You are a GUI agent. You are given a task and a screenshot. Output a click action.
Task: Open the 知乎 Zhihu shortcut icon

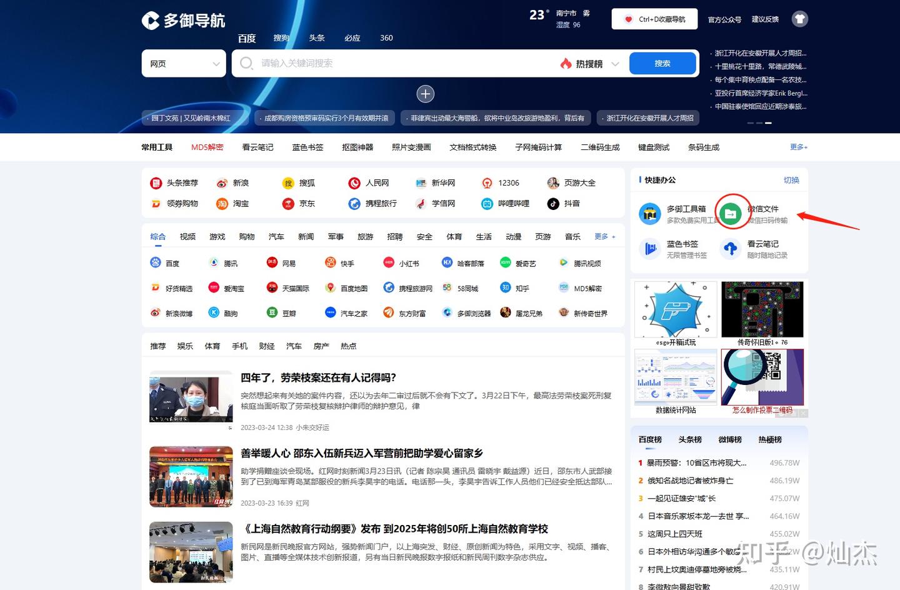505,287
